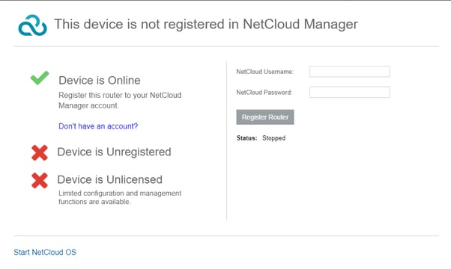Click the NetCloud Username: label
Screen dimensions: 451x269
pyautogui.click(x=265, y=72)
